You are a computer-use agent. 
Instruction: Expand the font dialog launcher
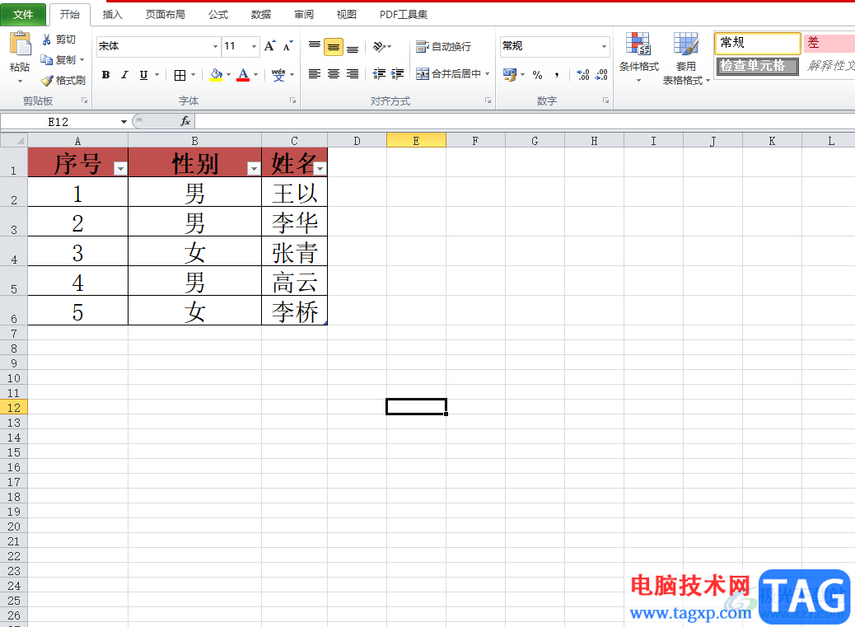click(x=292, y=101)
